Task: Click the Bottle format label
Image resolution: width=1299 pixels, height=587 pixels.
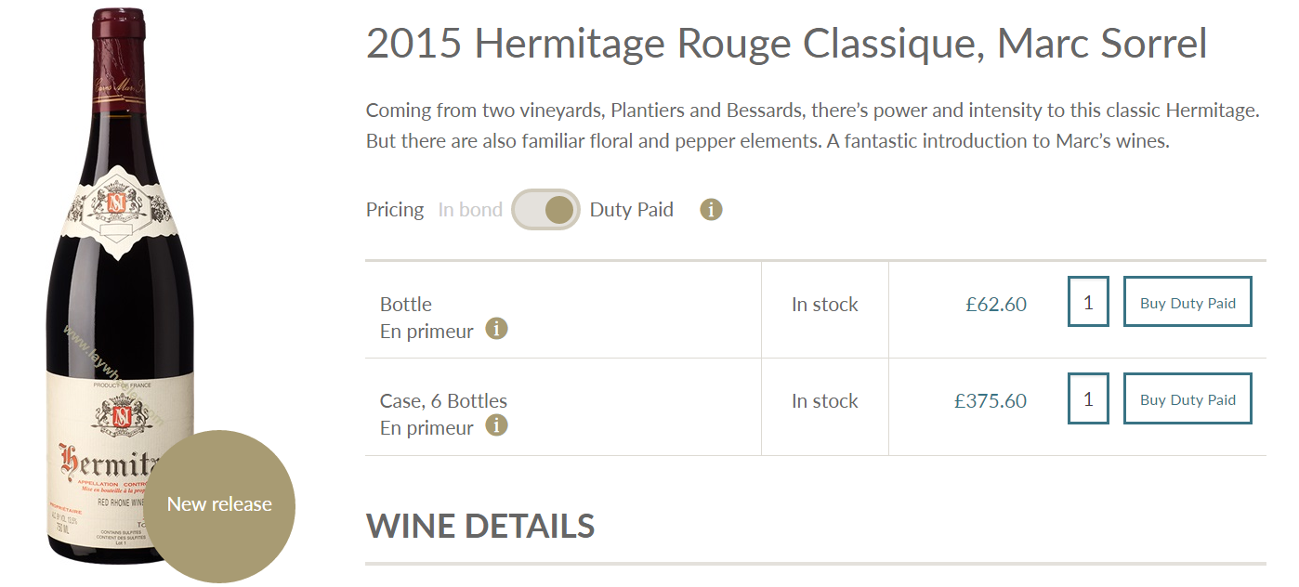Action: (406, 305)
